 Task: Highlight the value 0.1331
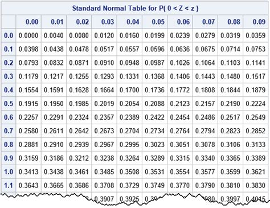129,76
